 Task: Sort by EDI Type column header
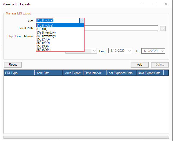click(x=19, y=73)
